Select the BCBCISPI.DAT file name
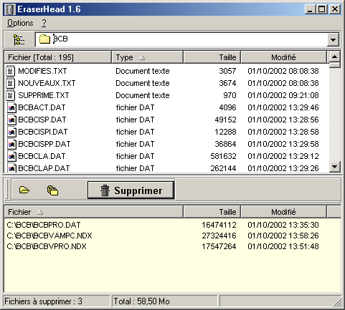 [43, 132]
